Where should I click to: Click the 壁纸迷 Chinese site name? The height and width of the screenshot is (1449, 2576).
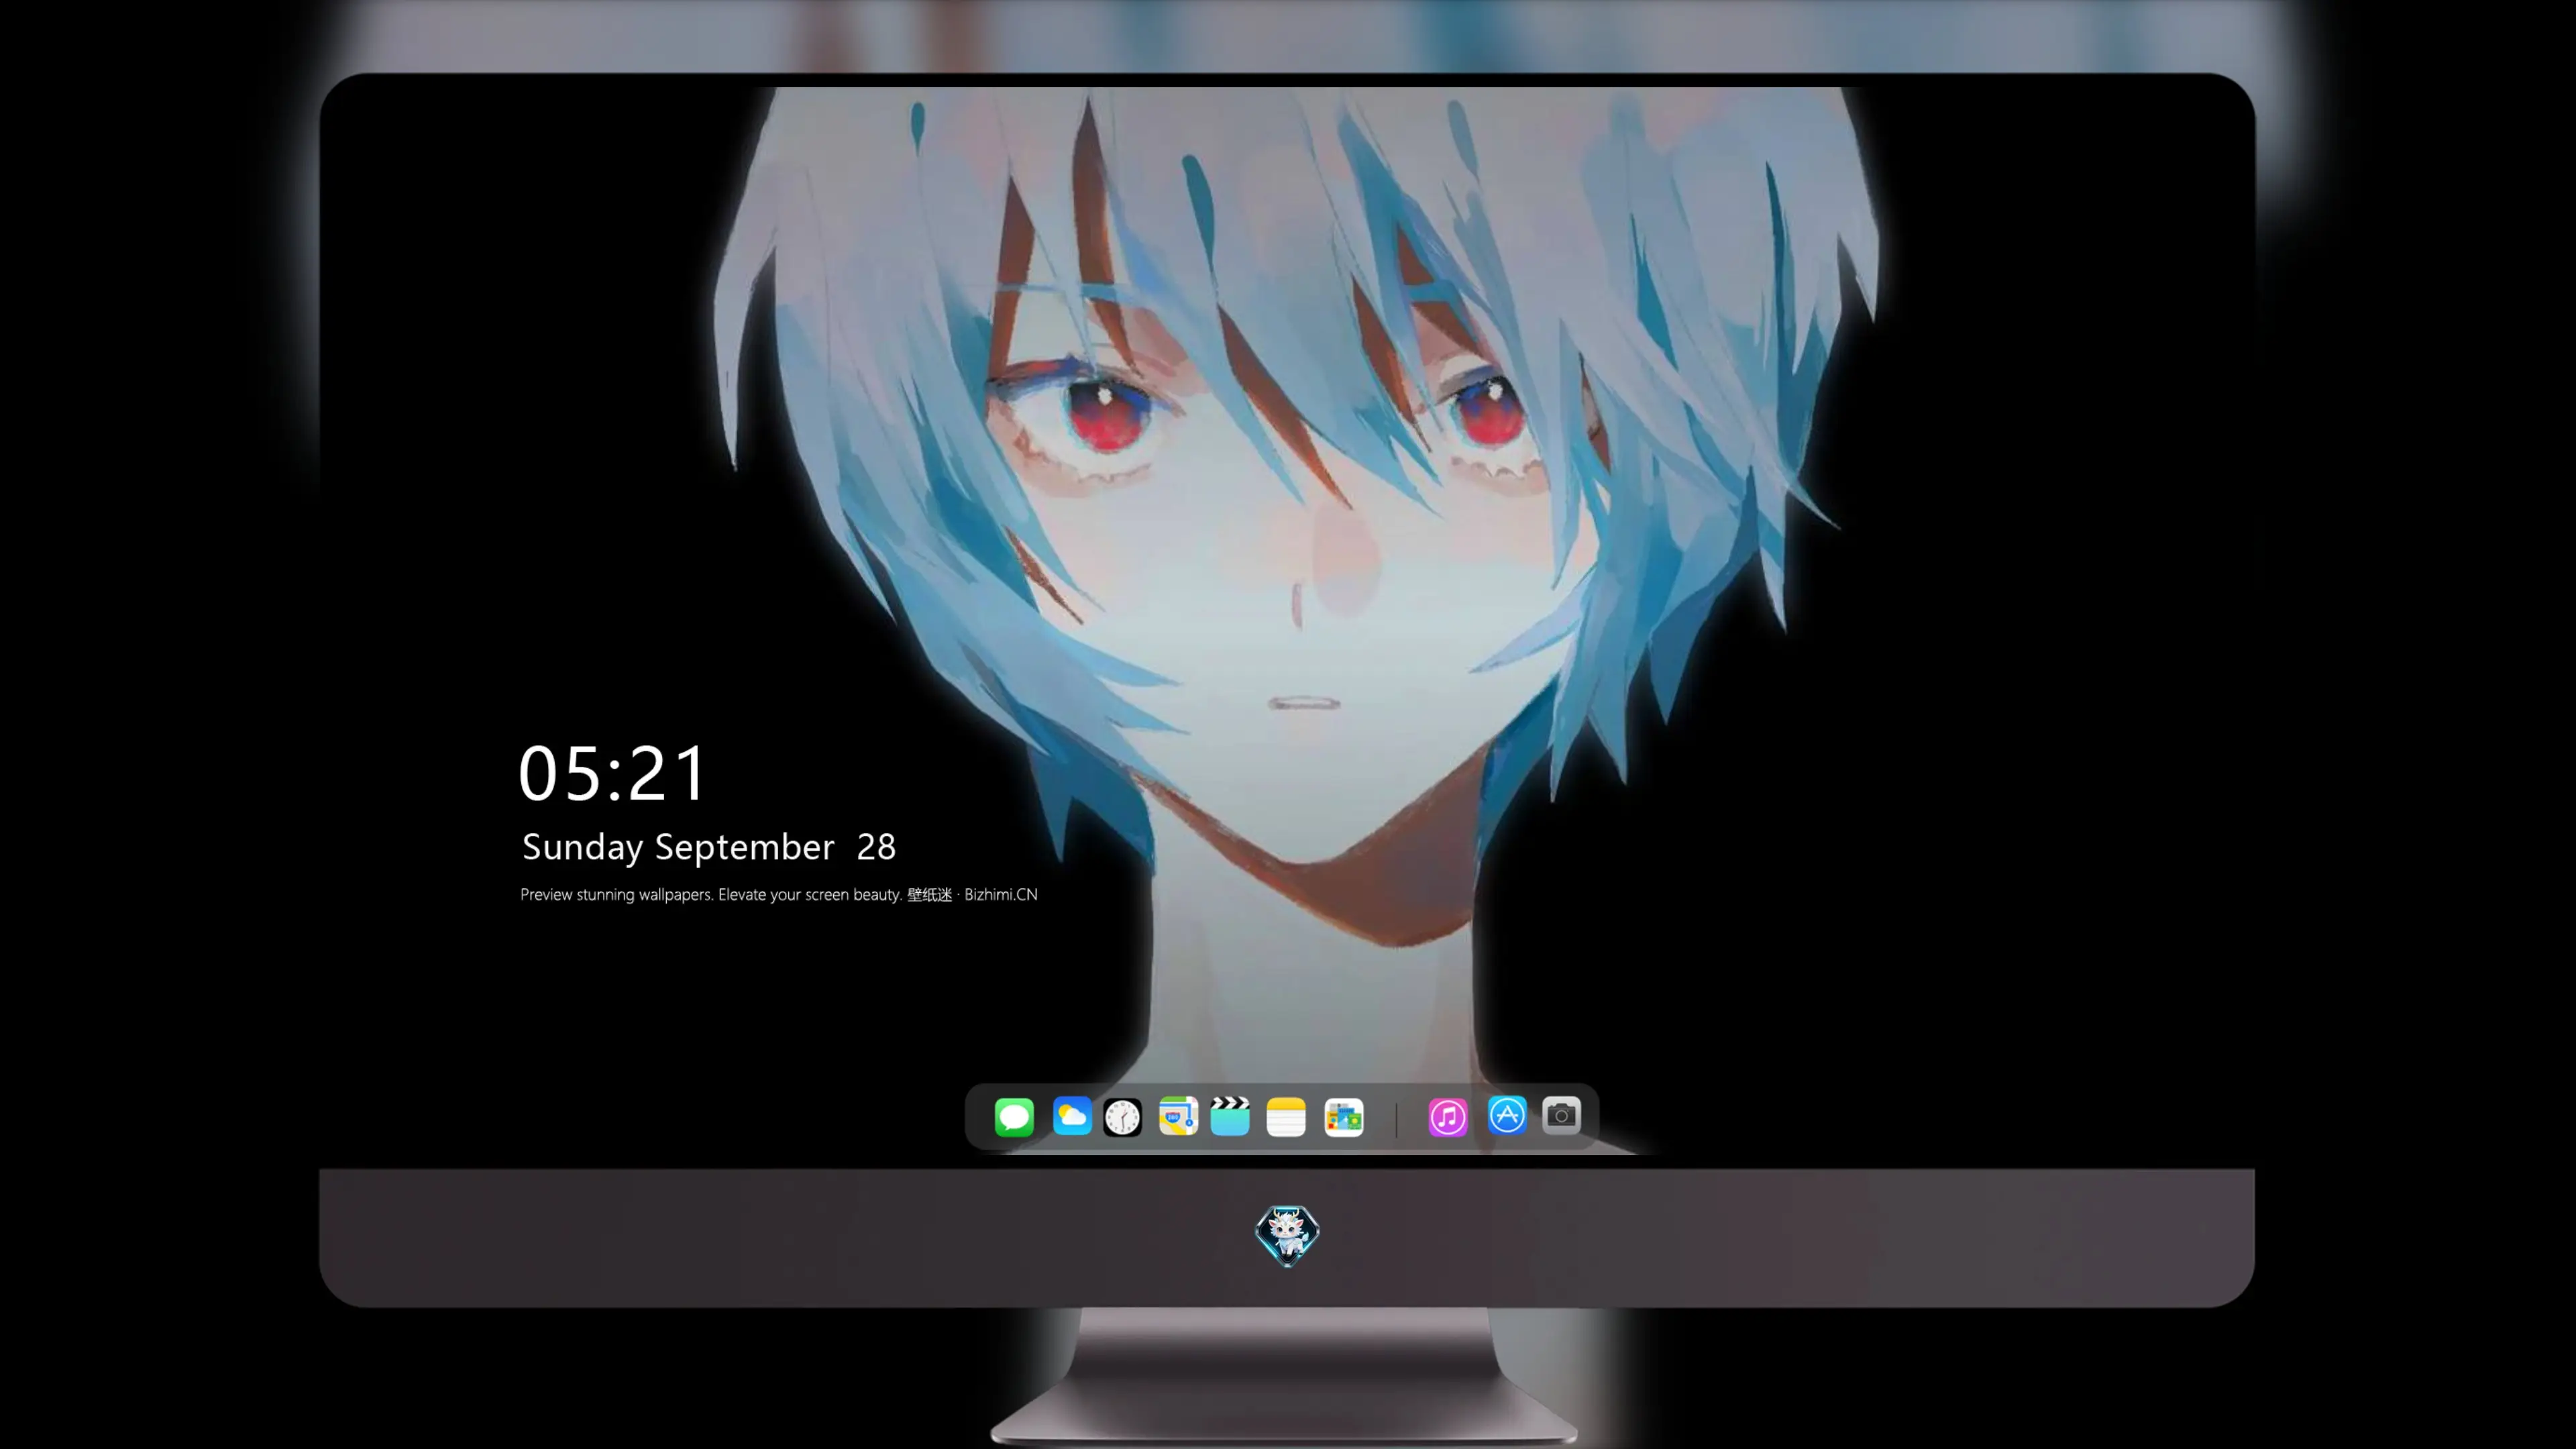tap(930, 895)
